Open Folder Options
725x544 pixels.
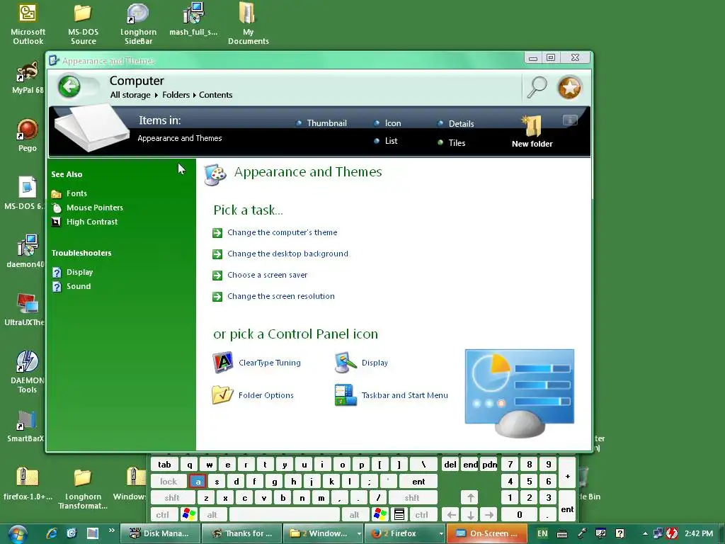pos(253,395)
